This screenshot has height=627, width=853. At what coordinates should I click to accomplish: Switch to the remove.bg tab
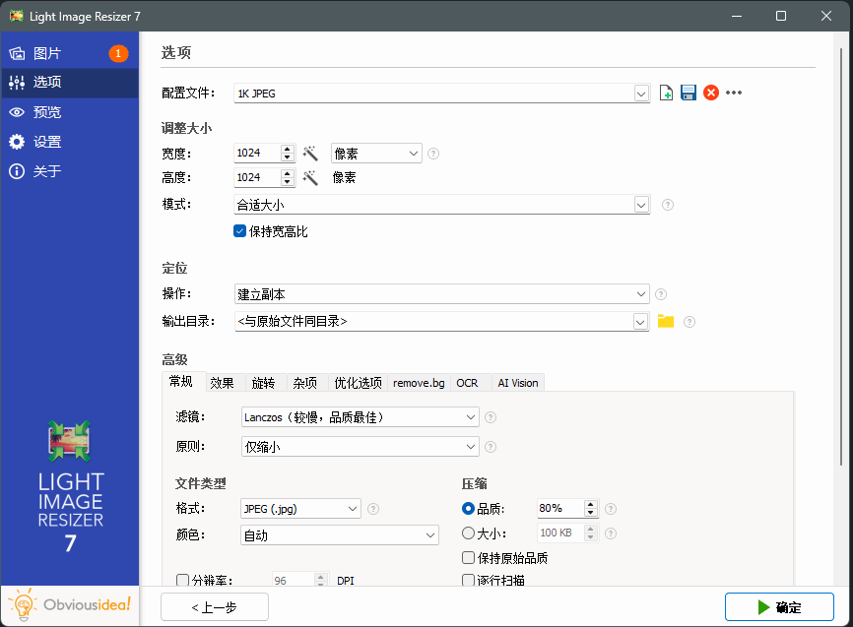pyautogui.click(x=418, y=383)
